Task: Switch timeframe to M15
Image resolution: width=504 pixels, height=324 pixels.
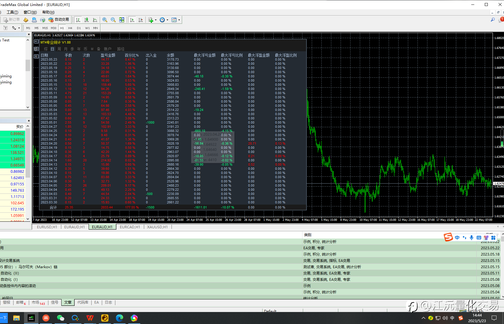Action: (45, 28)
